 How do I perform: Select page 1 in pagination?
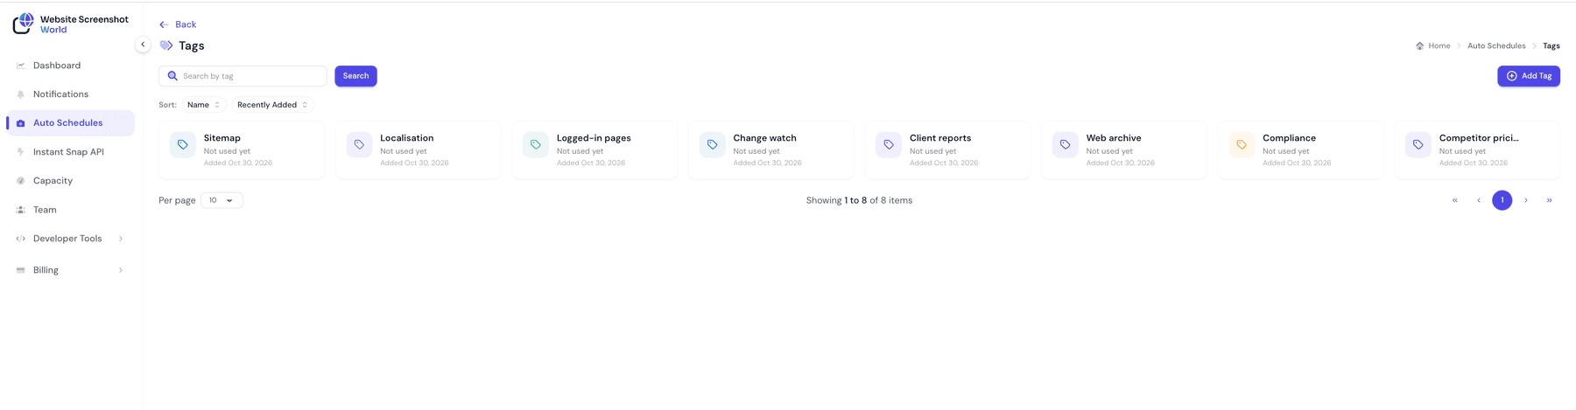click(1502, 200)
